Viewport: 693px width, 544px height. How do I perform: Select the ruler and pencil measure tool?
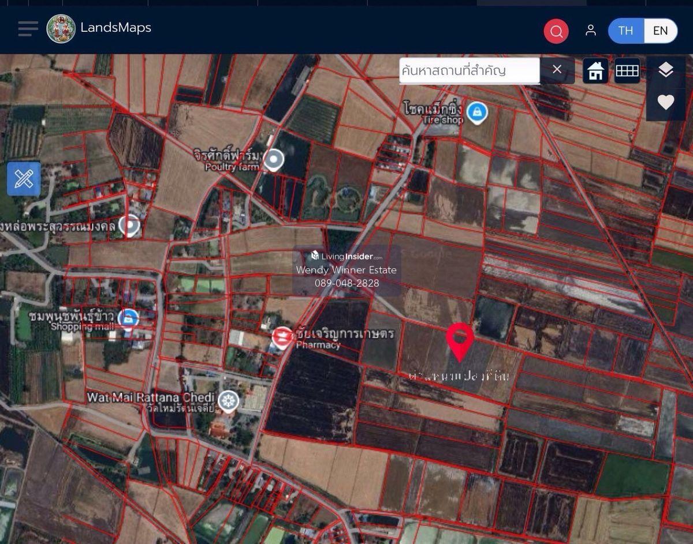[x=24, y=178]
